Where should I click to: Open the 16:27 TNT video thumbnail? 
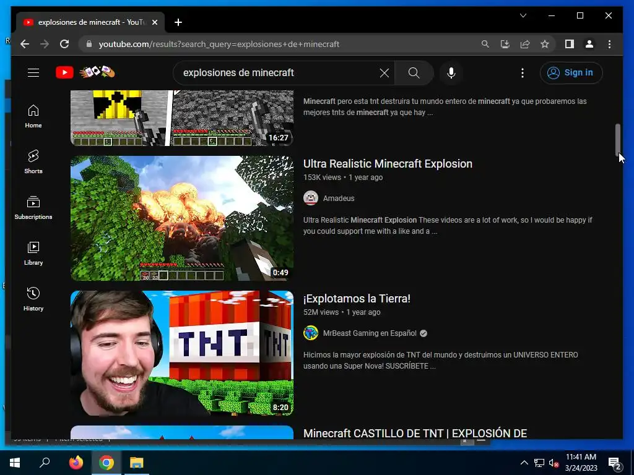182,118
